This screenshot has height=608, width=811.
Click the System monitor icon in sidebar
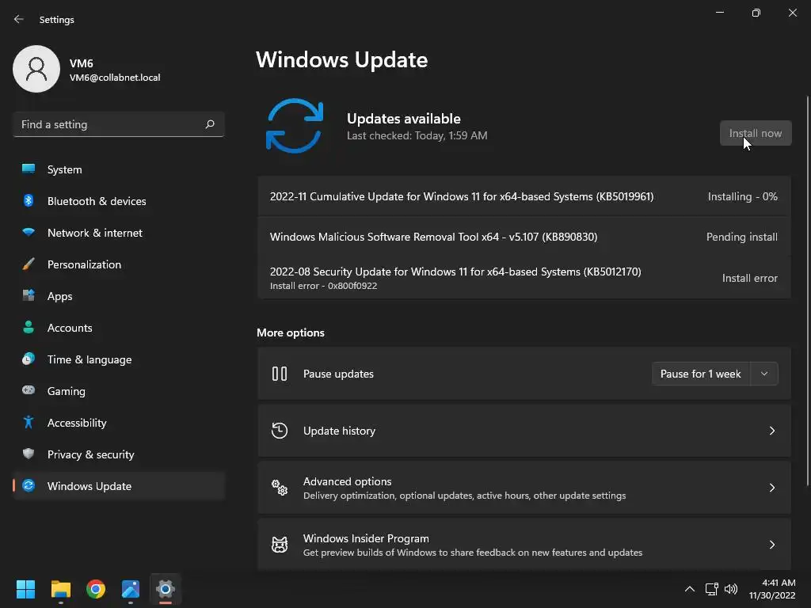pyautogui.click(x=29, y=169)
